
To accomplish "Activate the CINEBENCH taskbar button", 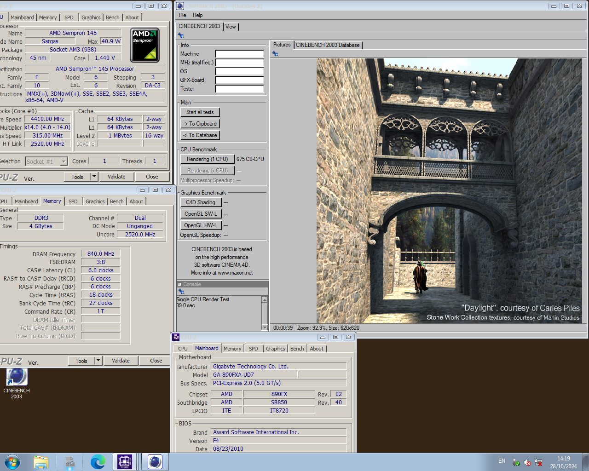I will 155,462.
